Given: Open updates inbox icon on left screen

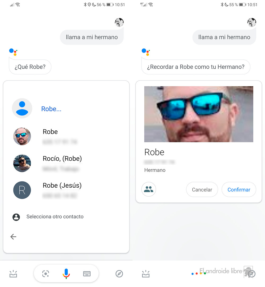Looking at the screenshot, I should pos(13,274).
